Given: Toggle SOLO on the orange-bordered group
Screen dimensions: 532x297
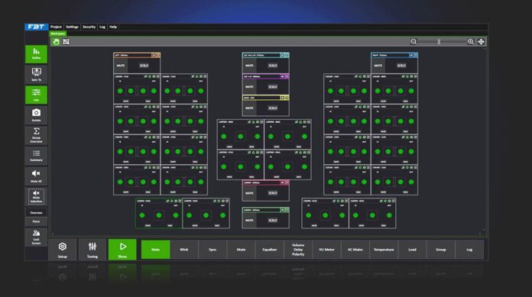Looking at the screenshot, I should pos(144,66).
